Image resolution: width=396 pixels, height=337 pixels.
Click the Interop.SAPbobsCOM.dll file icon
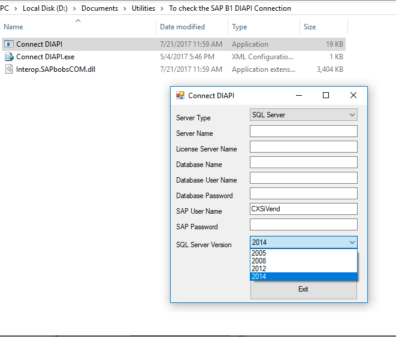click(x=9, y=69)
